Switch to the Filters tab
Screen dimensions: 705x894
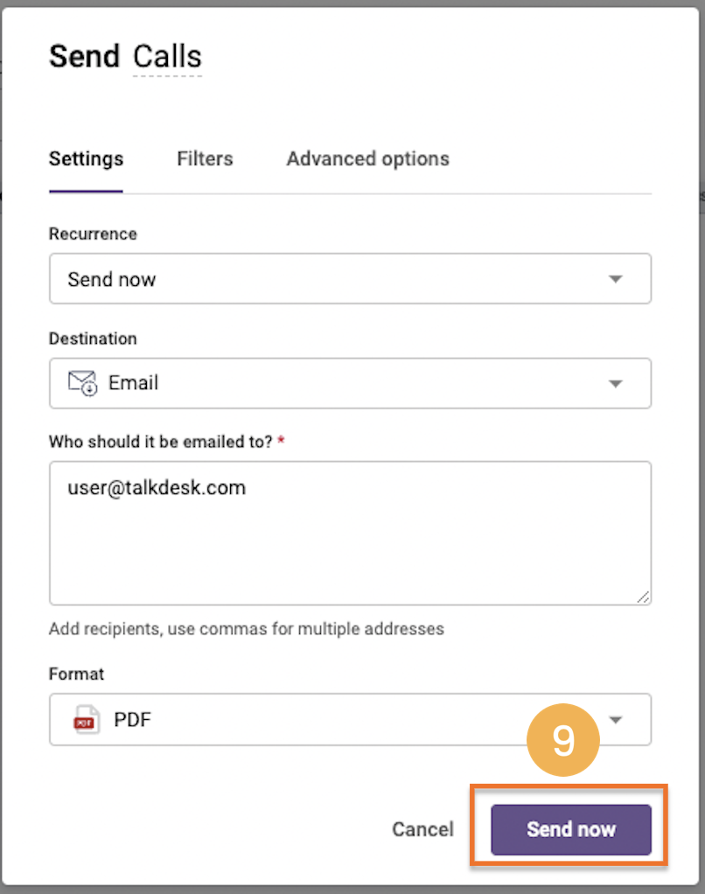click(205, 158)
